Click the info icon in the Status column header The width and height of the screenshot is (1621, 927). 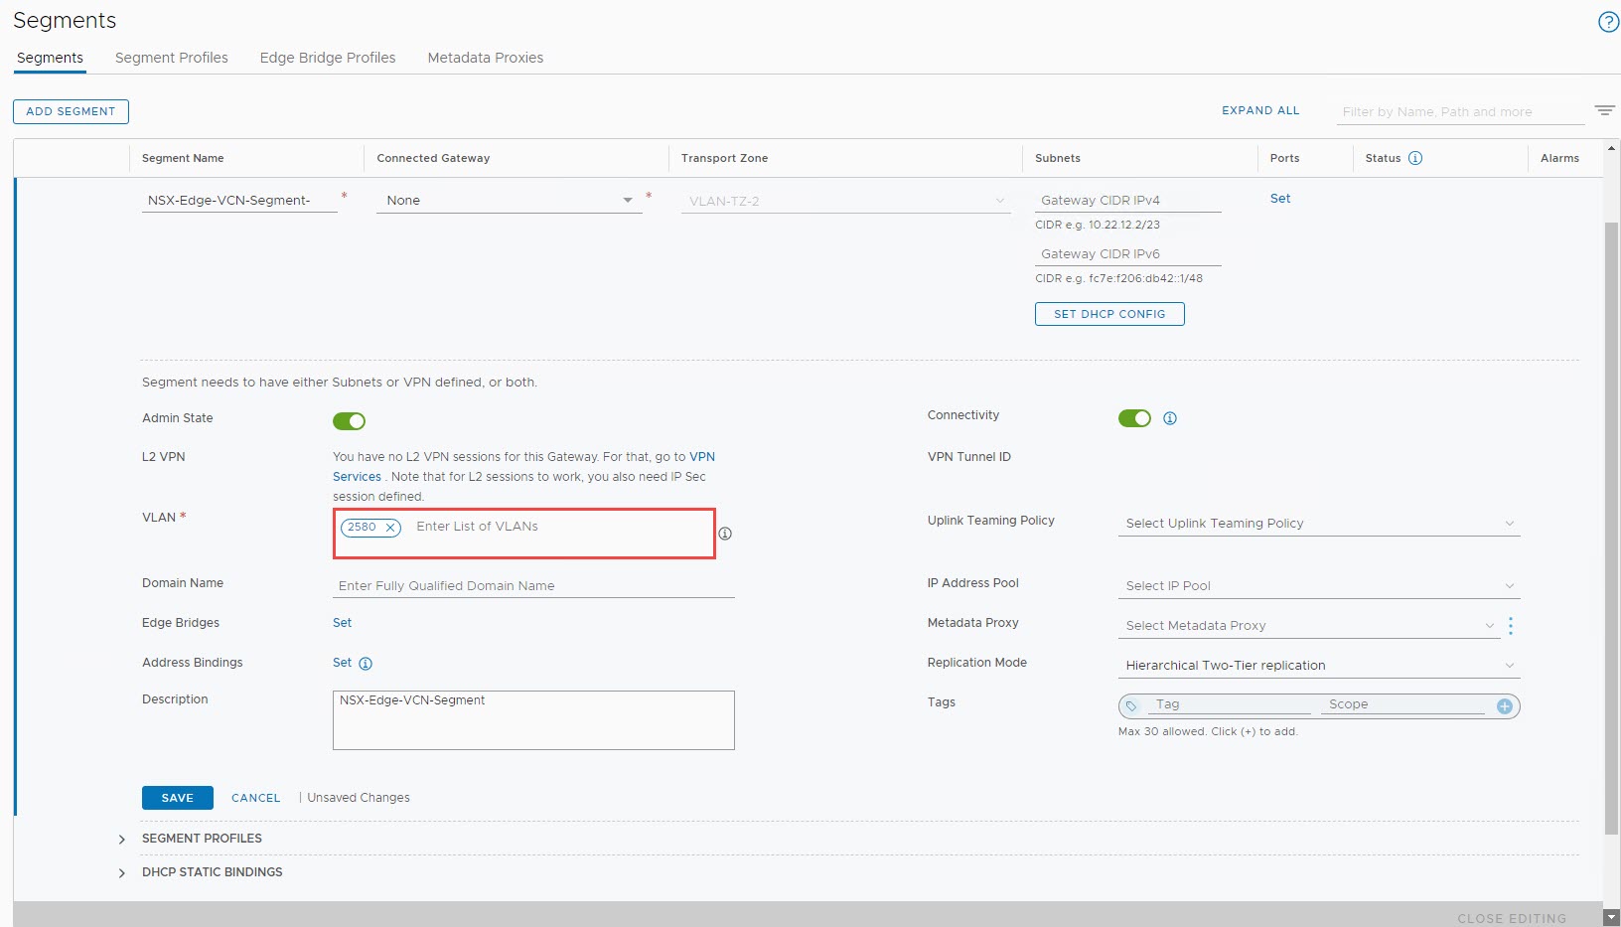click(x=1414, y=158)
